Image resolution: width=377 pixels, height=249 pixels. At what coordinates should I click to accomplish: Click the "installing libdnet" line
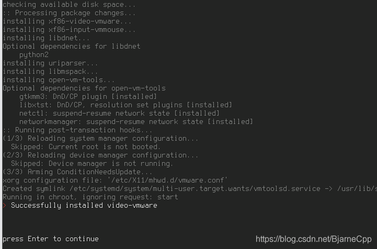point(46,38)
